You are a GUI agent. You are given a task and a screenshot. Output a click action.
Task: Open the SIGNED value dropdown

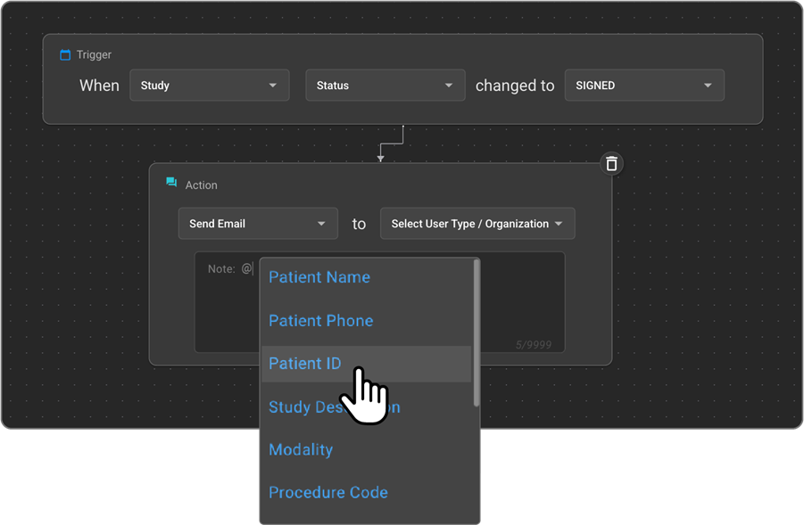[x=643, y=86]
